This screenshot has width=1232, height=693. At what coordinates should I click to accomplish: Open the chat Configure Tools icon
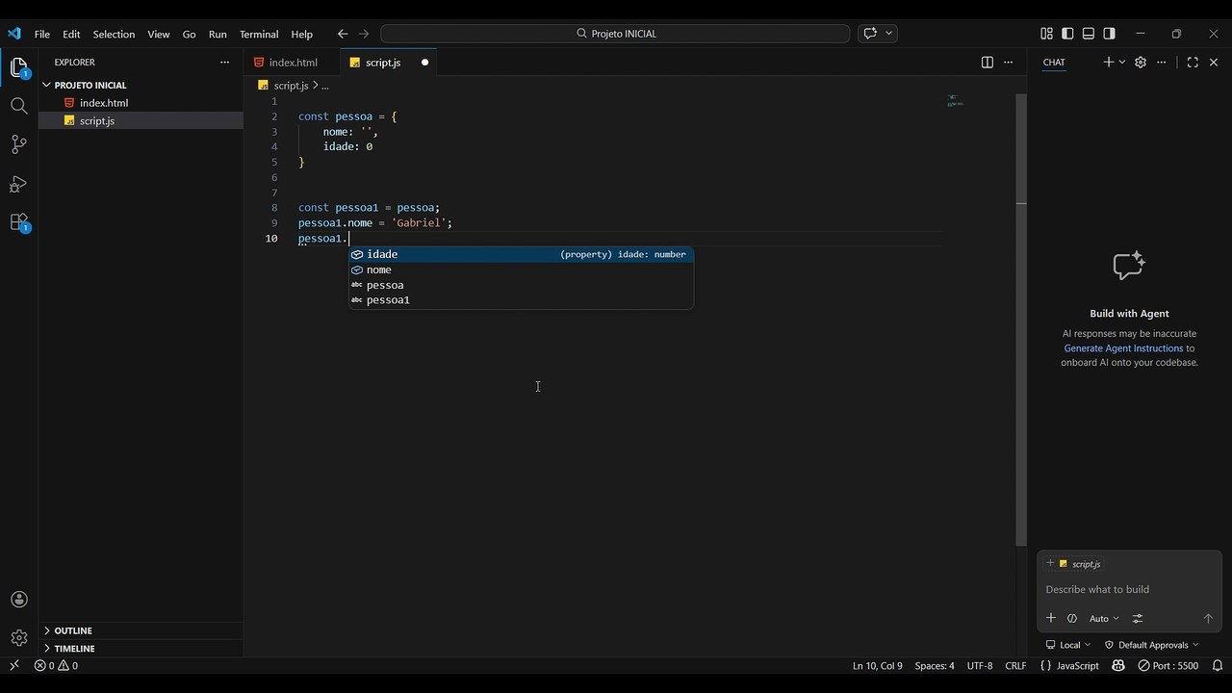tap(1138, 619)
